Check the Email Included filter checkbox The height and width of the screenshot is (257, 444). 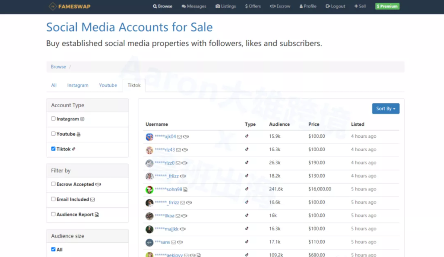click(53, 199)
